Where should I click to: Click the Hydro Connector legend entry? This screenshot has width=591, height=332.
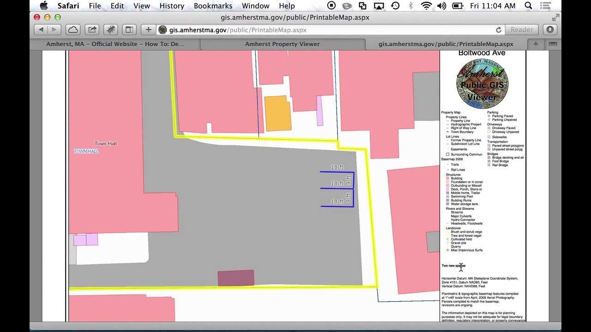(463, 220)
